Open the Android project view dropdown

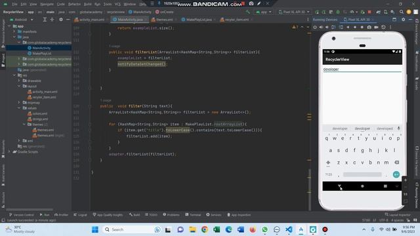(x=22, y=20)
